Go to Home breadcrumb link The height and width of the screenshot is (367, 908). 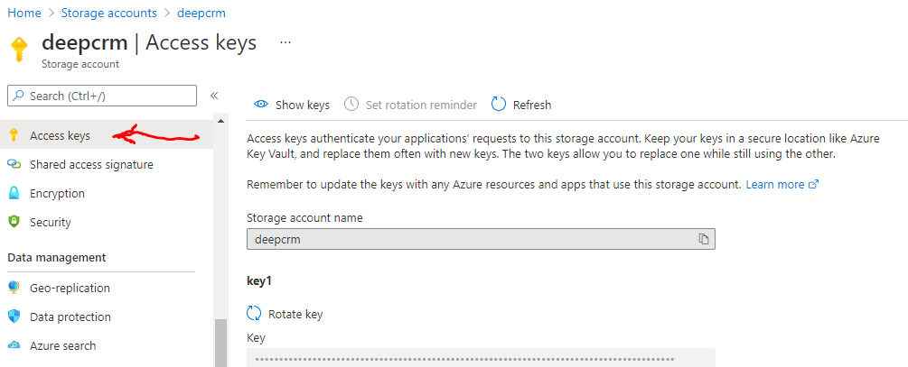(x=24, y=14)
